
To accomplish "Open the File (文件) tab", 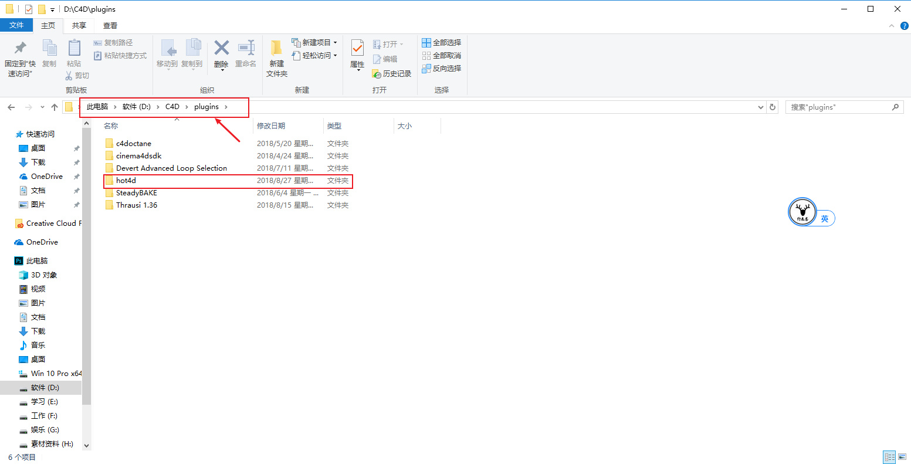I will [16, 25].
